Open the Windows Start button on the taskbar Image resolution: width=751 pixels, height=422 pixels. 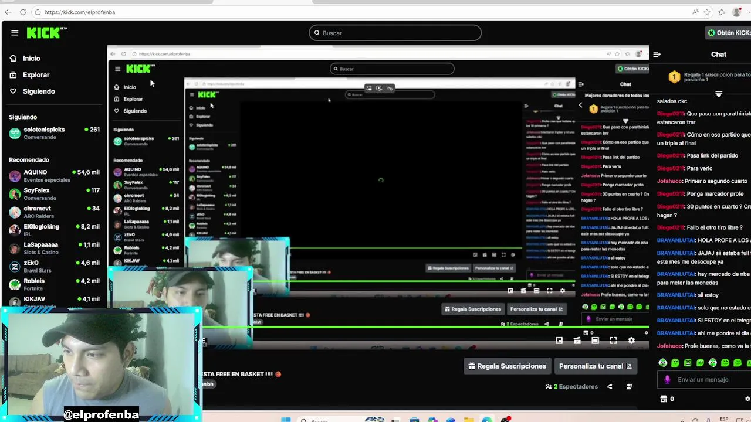[x=286, y=420]
